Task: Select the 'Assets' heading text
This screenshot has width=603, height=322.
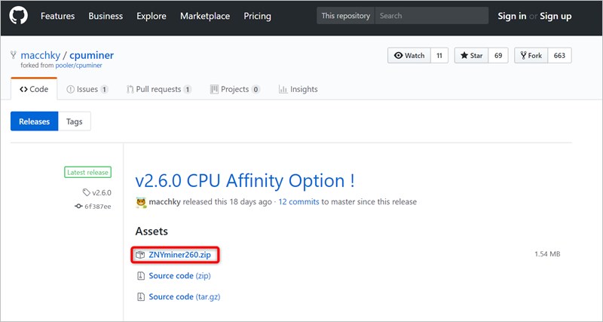Action: [152, 232]
